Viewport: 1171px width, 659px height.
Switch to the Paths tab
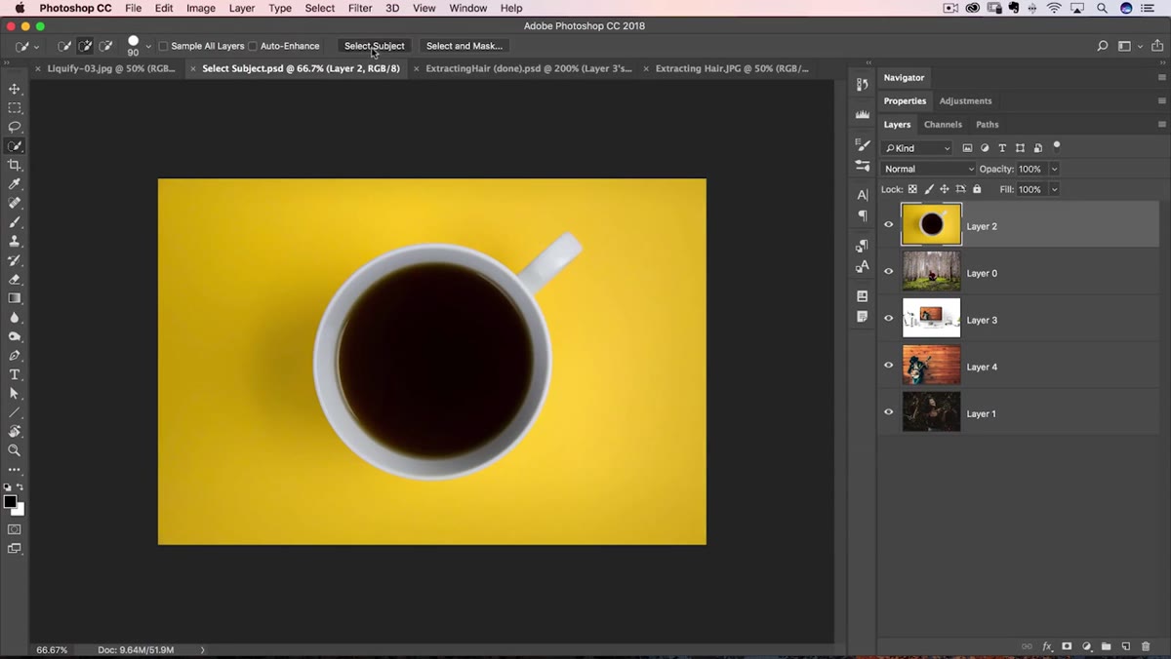[988, 124]
